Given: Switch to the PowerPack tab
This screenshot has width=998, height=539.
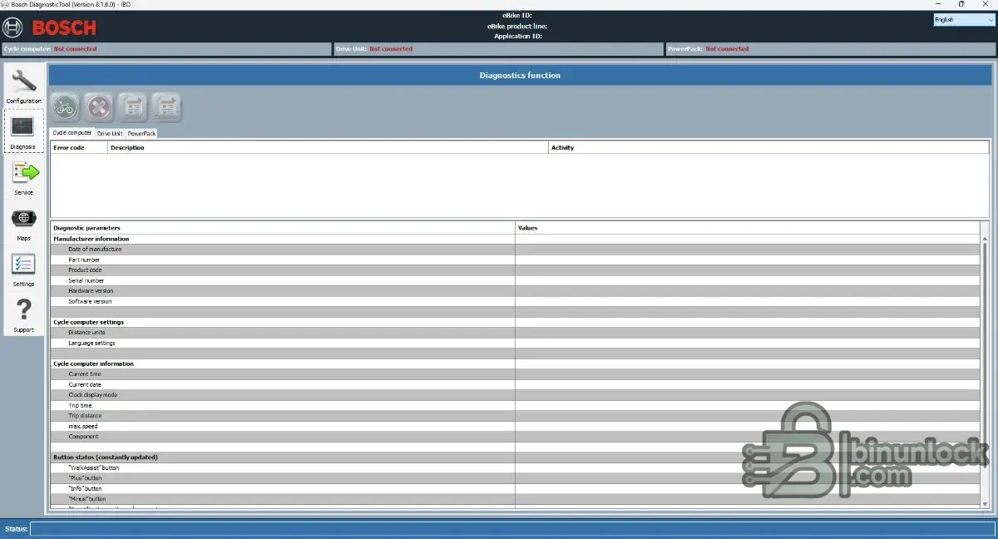Looking at the screenshot, I should (141, 133).
